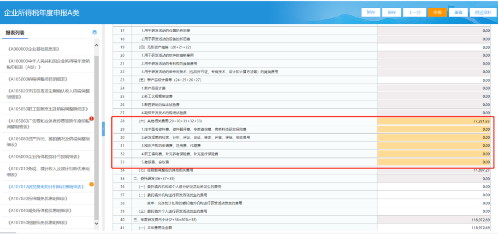The width and height of the screenshot is (498, 234).
Task: Click the 11,897.27 amount in row 34
Action: click(481, 170)
